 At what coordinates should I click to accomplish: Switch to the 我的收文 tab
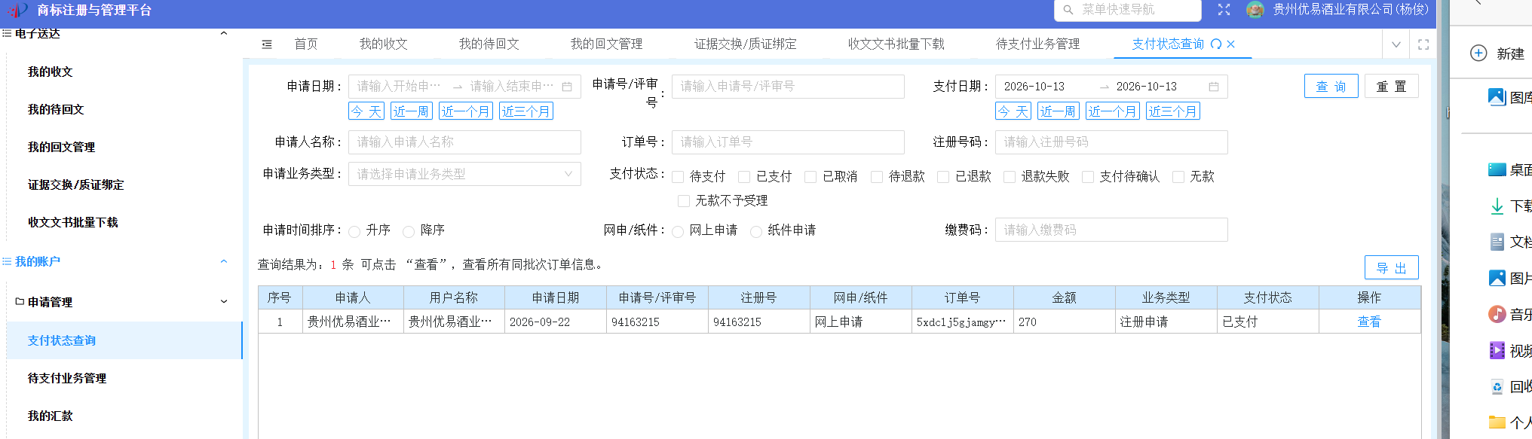(x=384, y=44)
